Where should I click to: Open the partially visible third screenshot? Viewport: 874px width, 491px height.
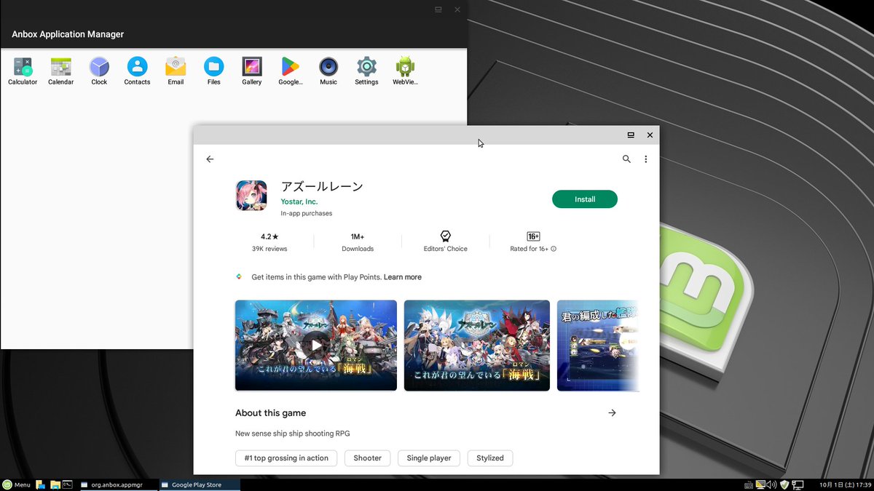coord(598,346)
